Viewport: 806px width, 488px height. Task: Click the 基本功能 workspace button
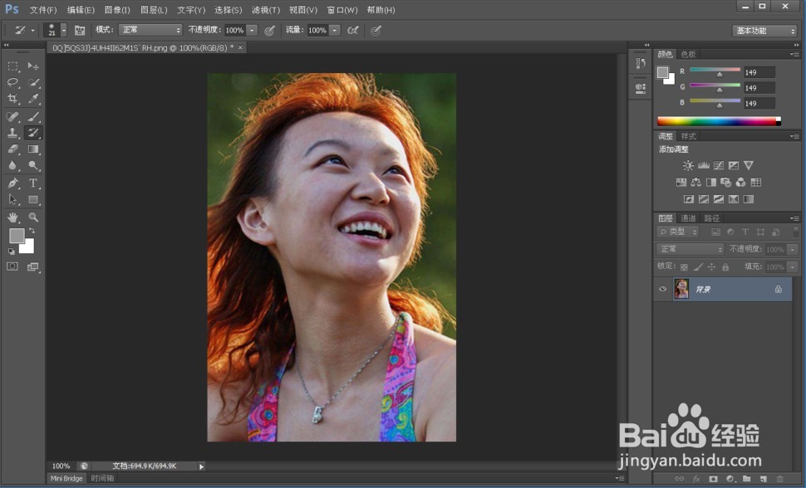(x=763, y=30)
